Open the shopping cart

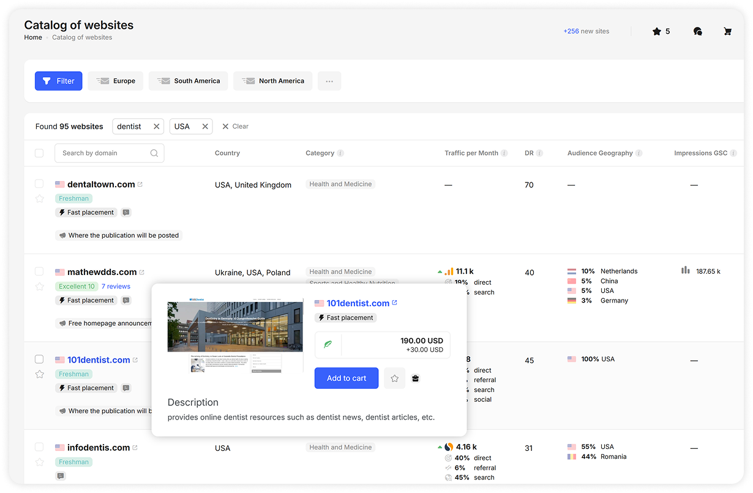(x=727, y=31)
